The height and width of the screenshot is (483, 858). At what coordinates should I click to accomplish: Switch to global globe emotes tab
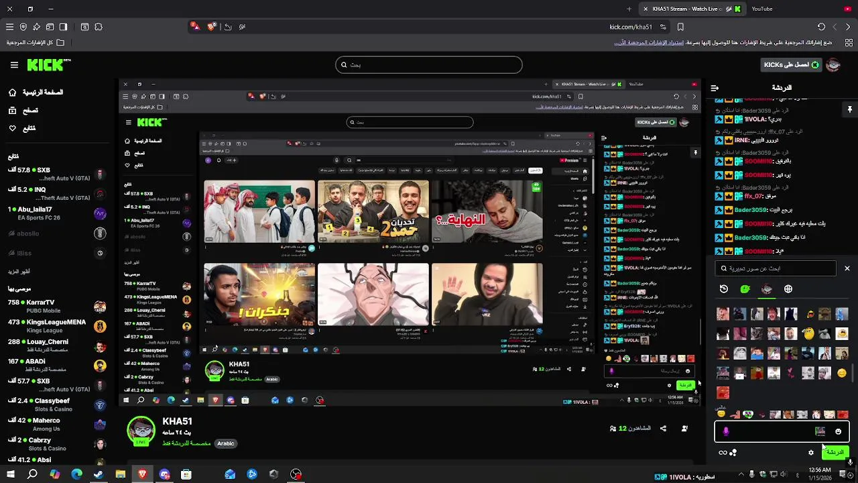click(788, 289)
